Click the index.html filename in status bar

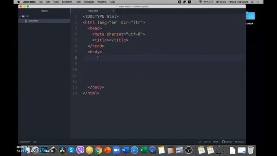pyautogui.click(x=25, y=142)
